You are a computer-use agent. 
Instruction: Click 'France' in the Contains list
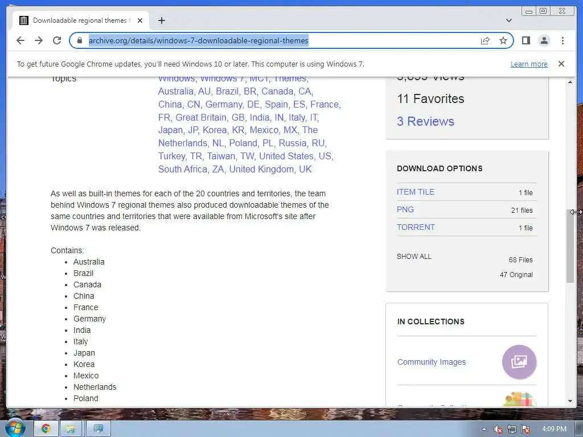[x=86, y=307]
